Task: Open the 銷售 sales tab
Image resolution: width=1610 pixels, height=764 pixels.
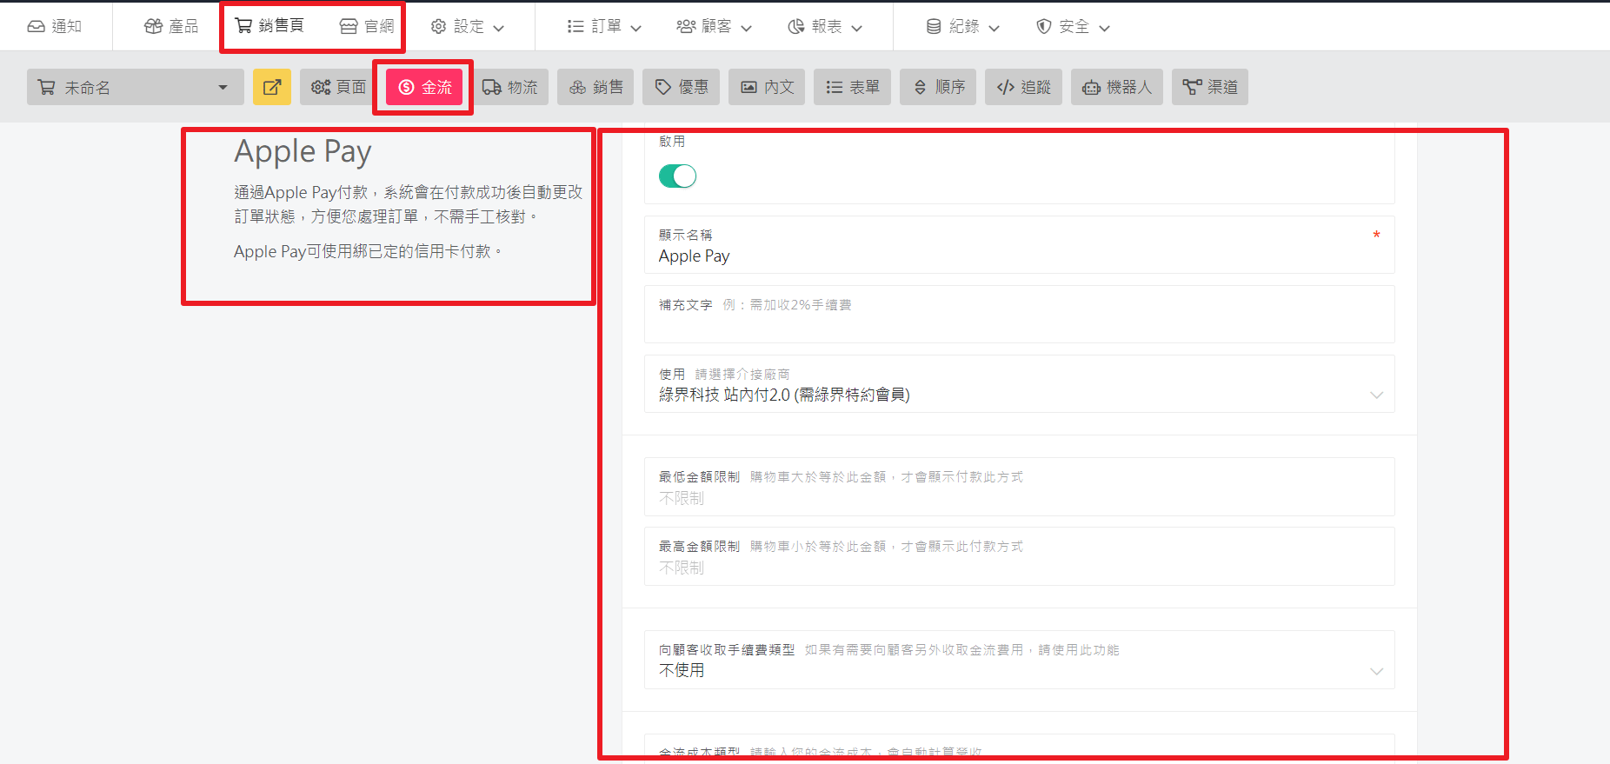Action: (x=595, y=87)
